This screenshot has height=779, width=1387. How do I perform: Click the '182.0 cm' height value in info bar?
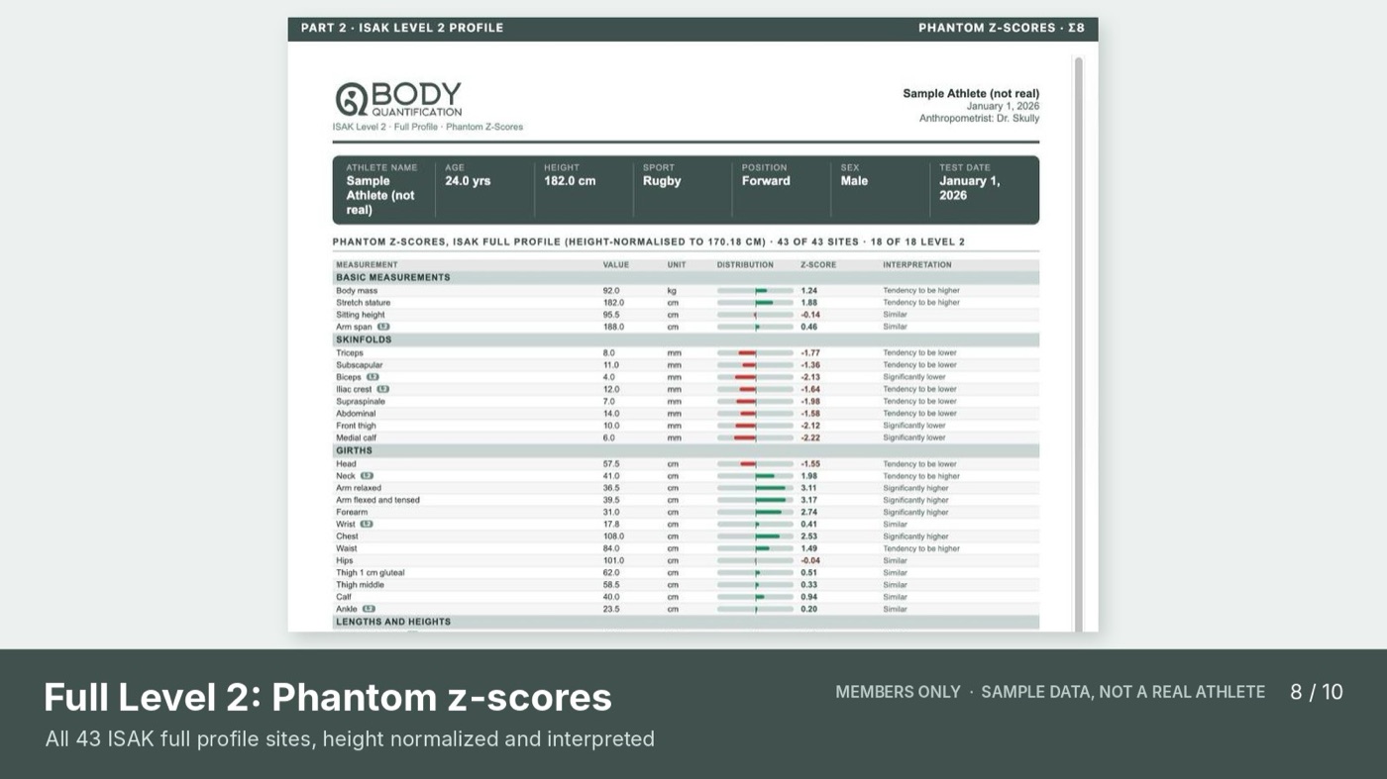pos(570,181)
